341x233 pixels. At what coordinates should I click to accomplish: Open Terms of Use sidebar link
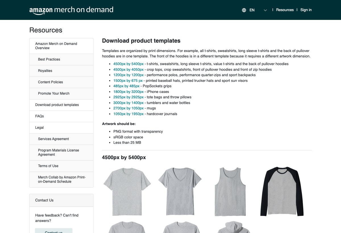click(x=61, y=166)
